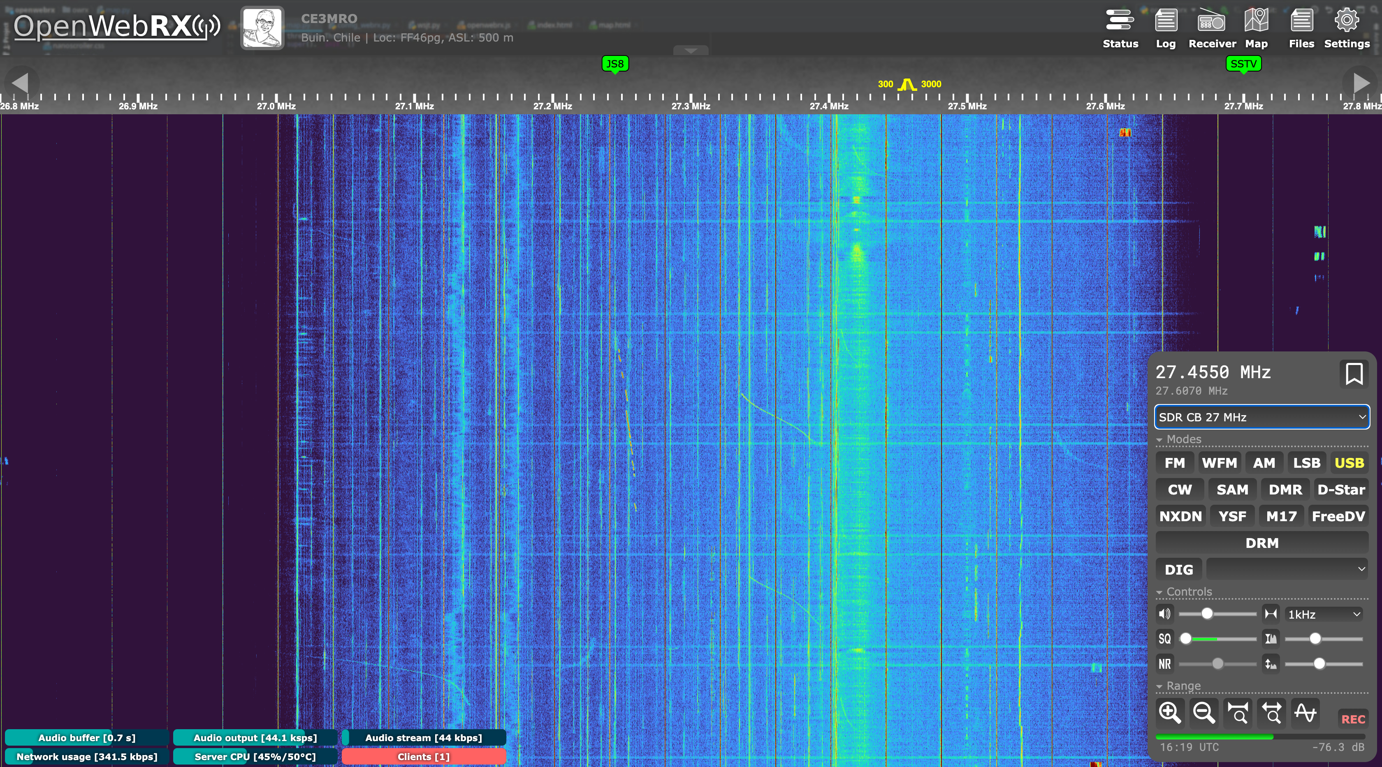Switch demodulation mode to LSB
1382x767 pixels.
(1306, 463)
